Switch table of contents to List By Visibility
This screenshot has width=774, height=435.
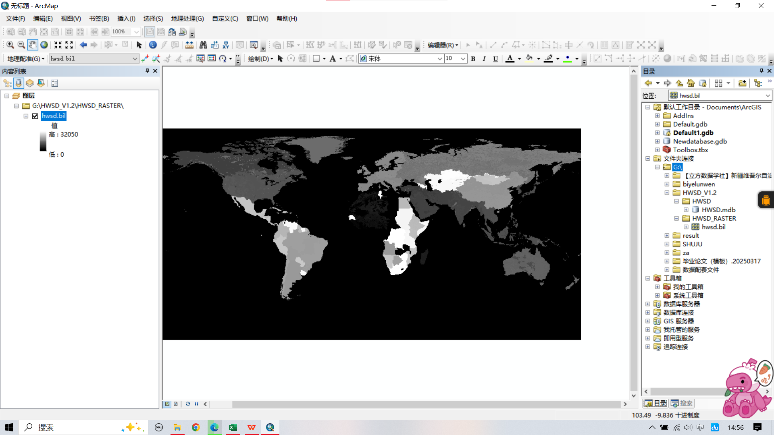(x=30, y=83)
